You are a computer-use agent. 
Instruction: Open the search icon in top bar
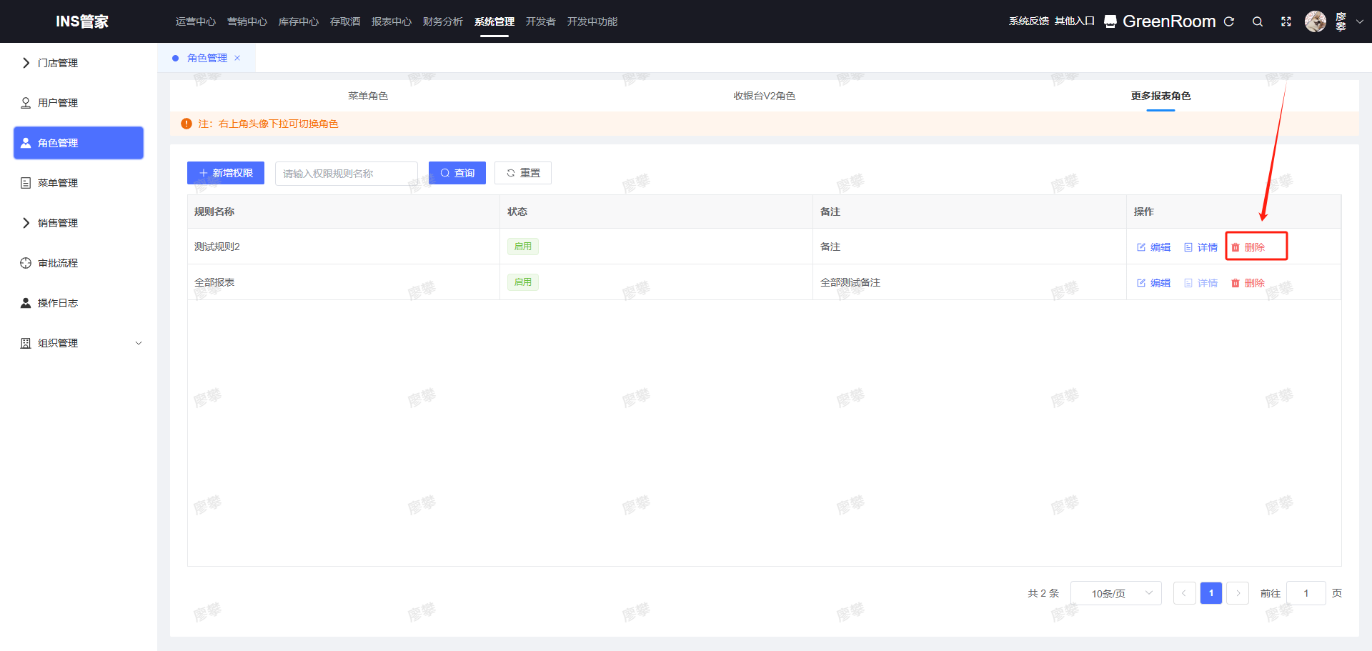coord(1258,21)
